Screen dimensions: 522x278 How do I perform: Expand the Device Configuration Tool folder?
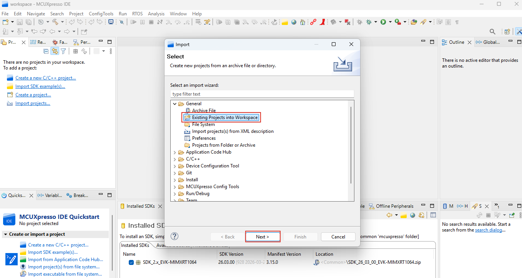pos(175,166)
